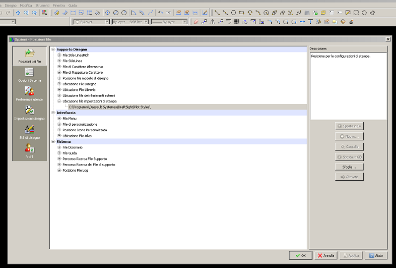This screenshot has width=396, height=268.
Task: Switch to Stili di disegno page
Action: (x=30, y=132)
